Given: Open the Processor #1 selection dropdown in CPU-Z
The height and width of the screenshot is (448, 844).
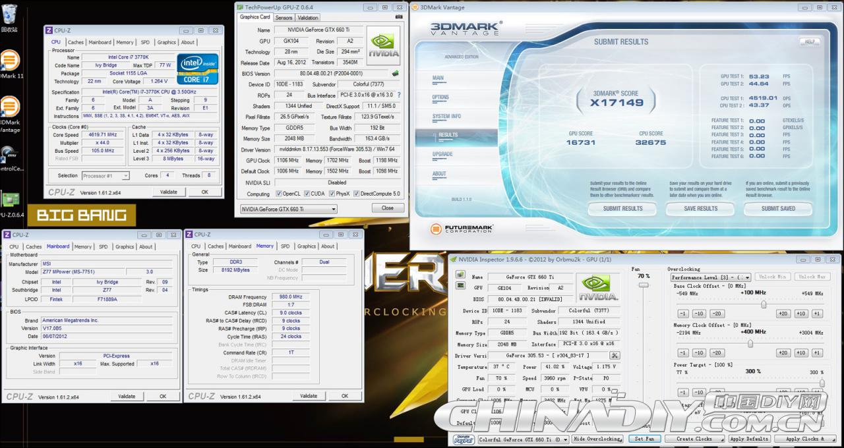Looking at the screenshot, I should [x=105, y=176].
